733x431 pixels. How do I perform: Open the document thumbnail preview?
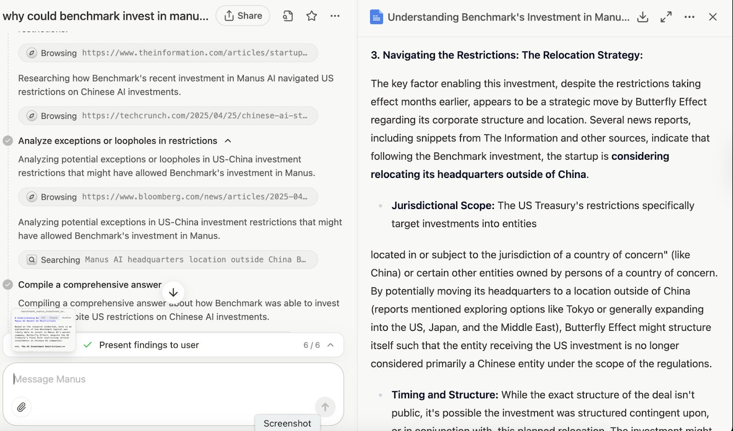(44, 331)
